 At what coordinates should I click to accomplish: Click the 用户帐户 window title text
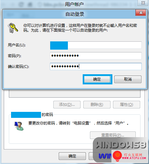[74, 4]
